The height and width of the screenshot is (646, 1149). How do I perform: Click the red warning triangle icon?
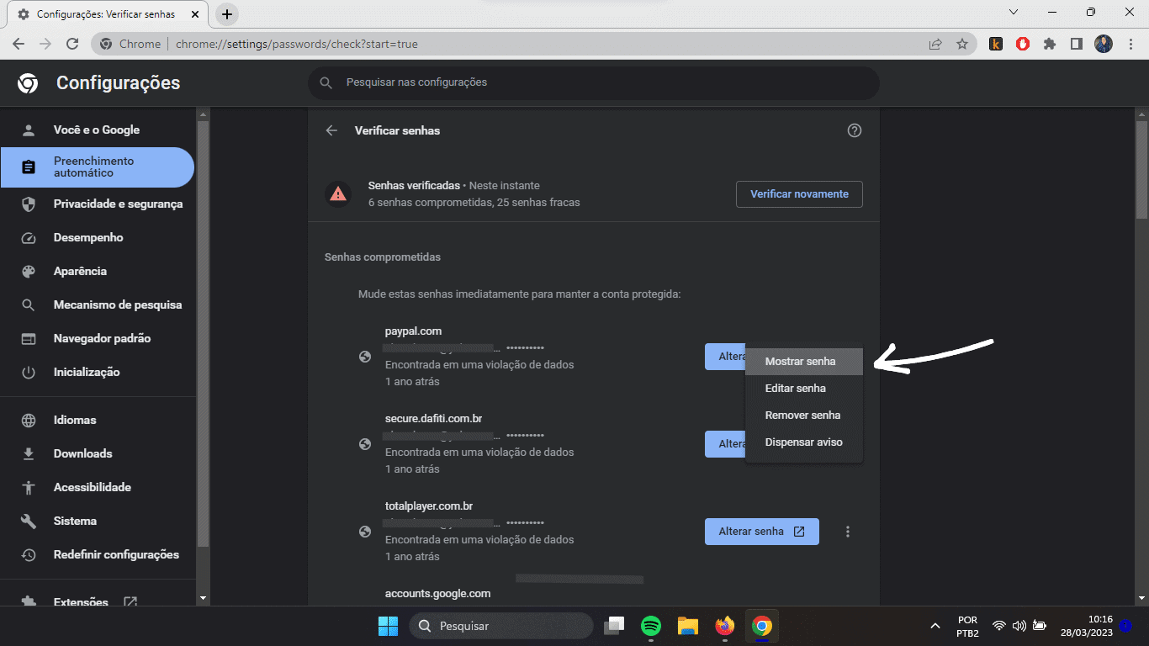tap(338, 194)
